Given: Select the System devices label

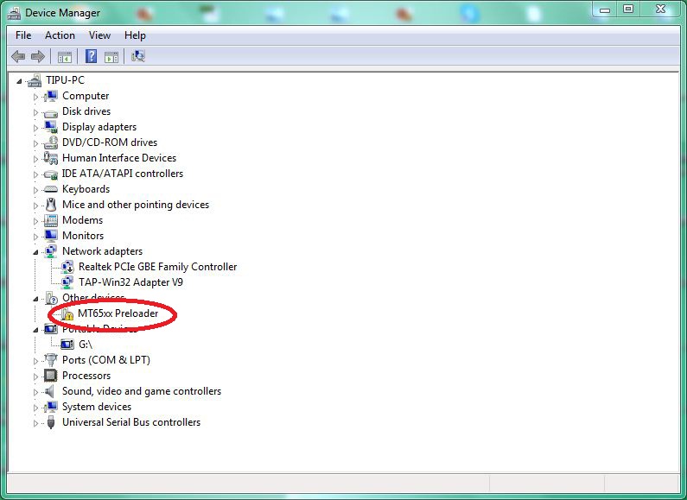Looking at the screenshot, I should coord(97,407).
